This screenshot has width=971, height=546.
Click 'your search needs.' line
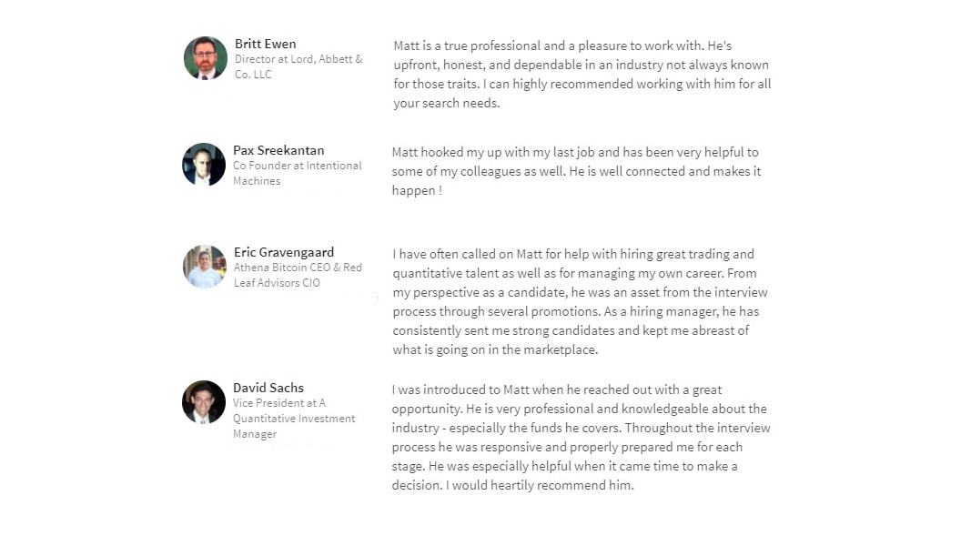(x=447, y=104)
